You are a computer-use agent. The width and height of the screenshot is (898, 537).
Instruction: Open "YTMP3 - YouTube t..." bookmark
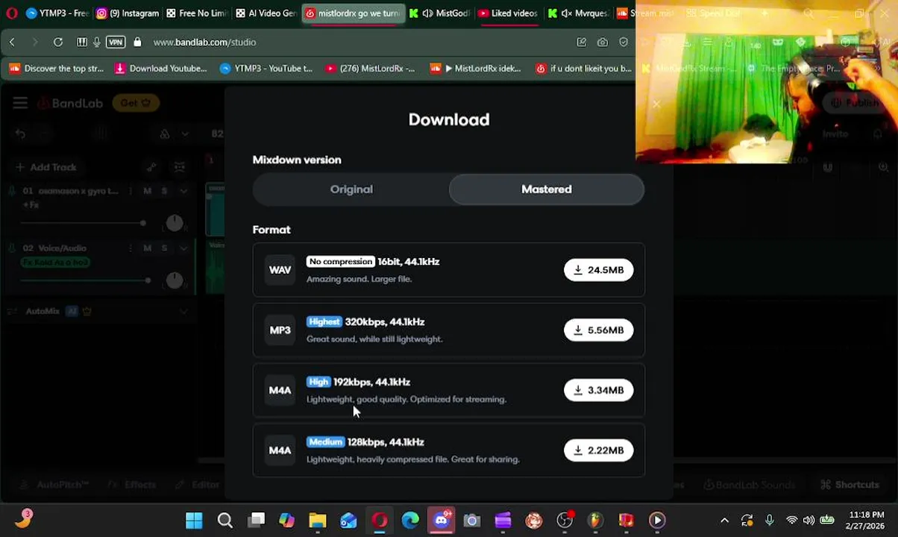point(266,69)
